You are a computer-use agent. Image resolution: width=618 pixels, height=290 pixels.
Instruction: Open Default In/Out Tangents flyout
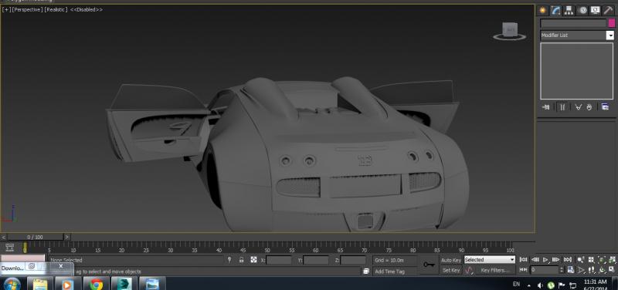(x=469, y=270)
